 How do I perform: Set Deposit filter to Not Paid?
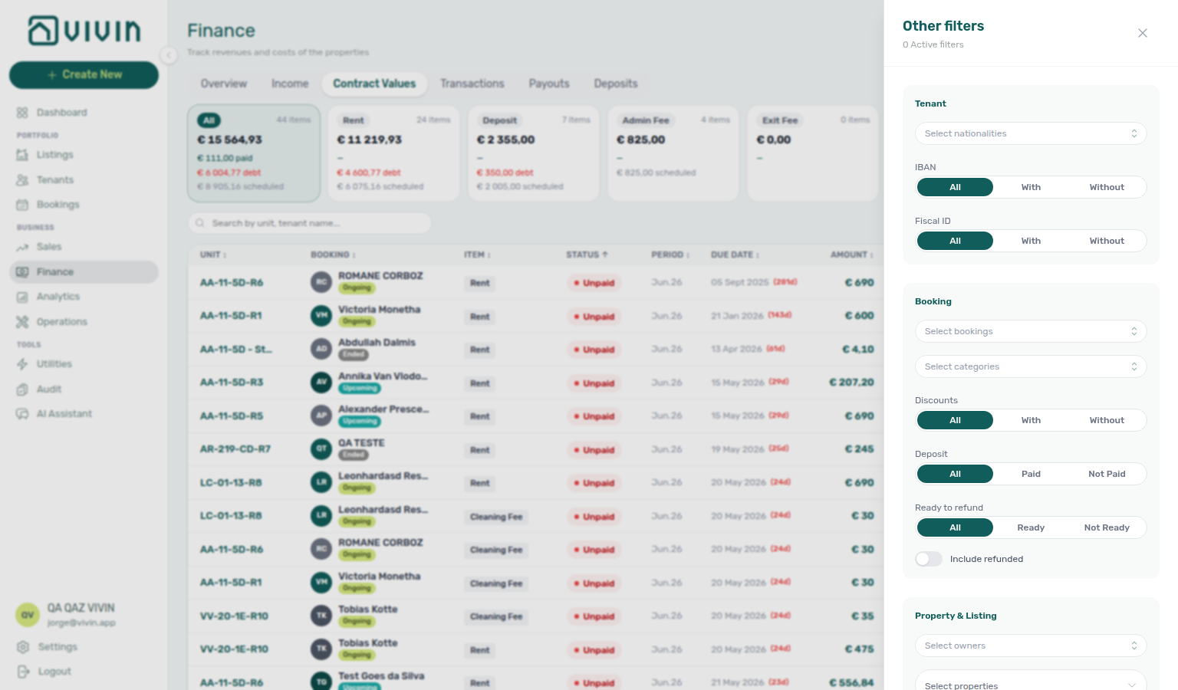point(1107,474)
